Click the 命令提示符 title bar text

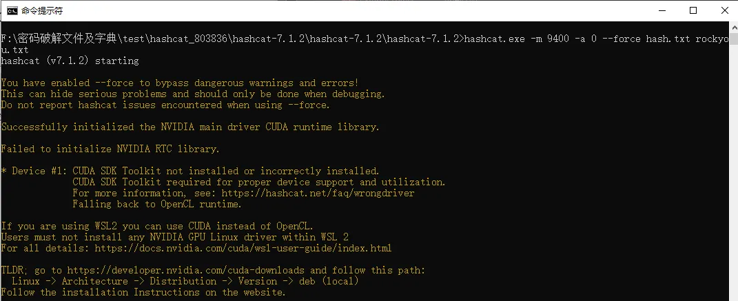pyautogui.click(x=42, y=11)
